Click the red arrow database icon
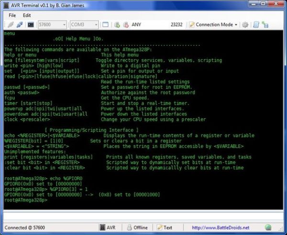This screenshot has width=287, height=235. (126, 25)
